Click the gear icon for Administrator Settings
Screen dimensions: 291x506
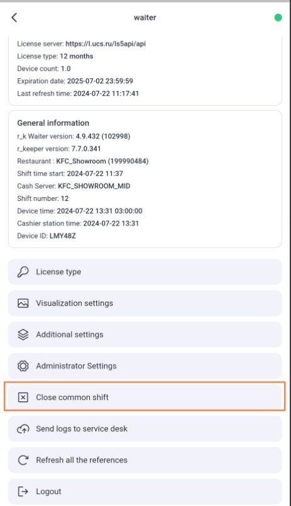23,366
